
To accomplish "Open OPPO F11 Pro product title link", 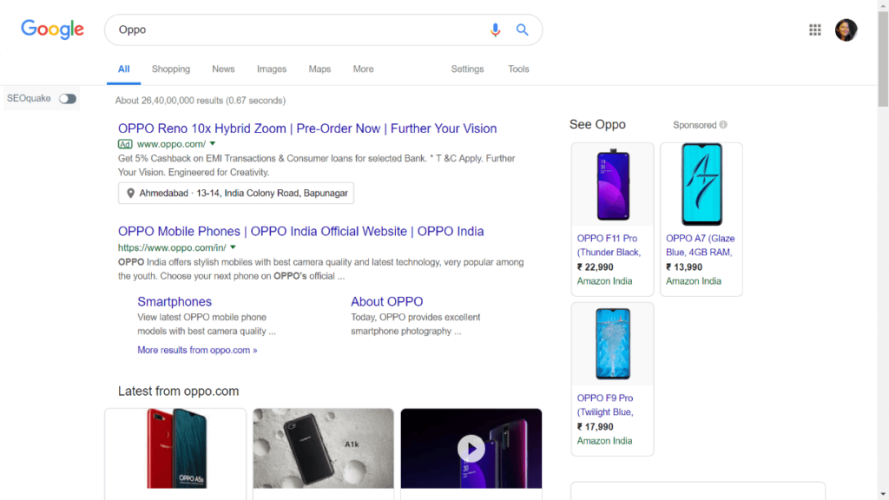I will 609,246.
